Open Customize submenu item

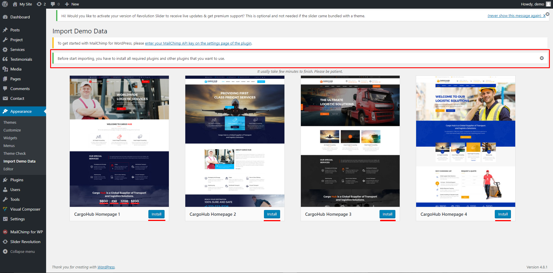point(12,130)
